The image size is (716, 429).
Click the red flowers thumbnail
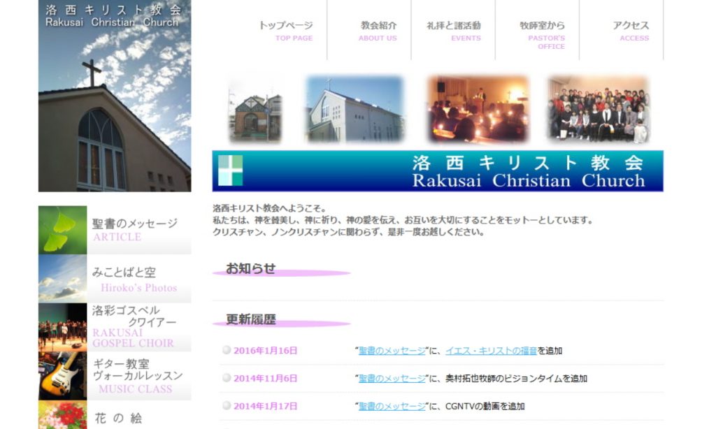pyautogui.click(x=62, y=415)
